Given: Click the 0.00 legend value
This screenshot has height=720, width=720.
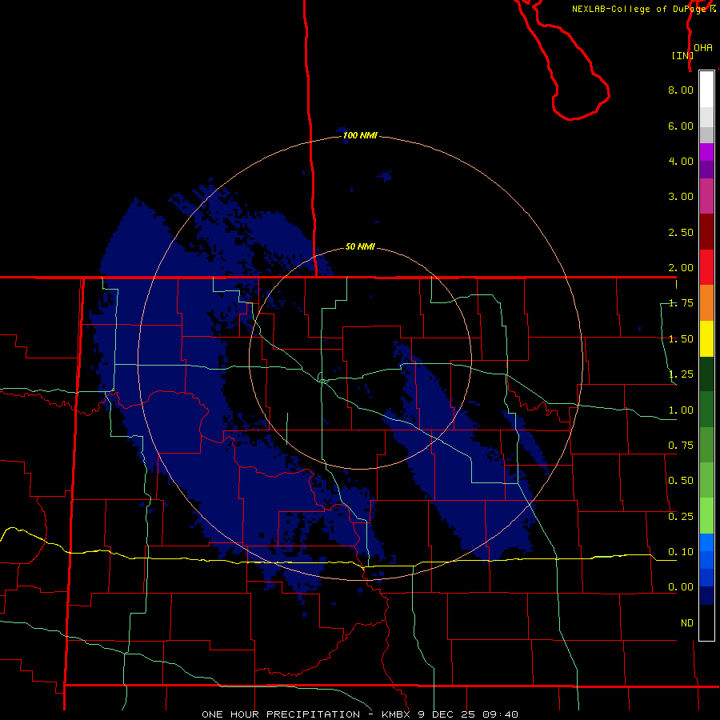Looking at the screenshot, I should [x=681, y=587].
